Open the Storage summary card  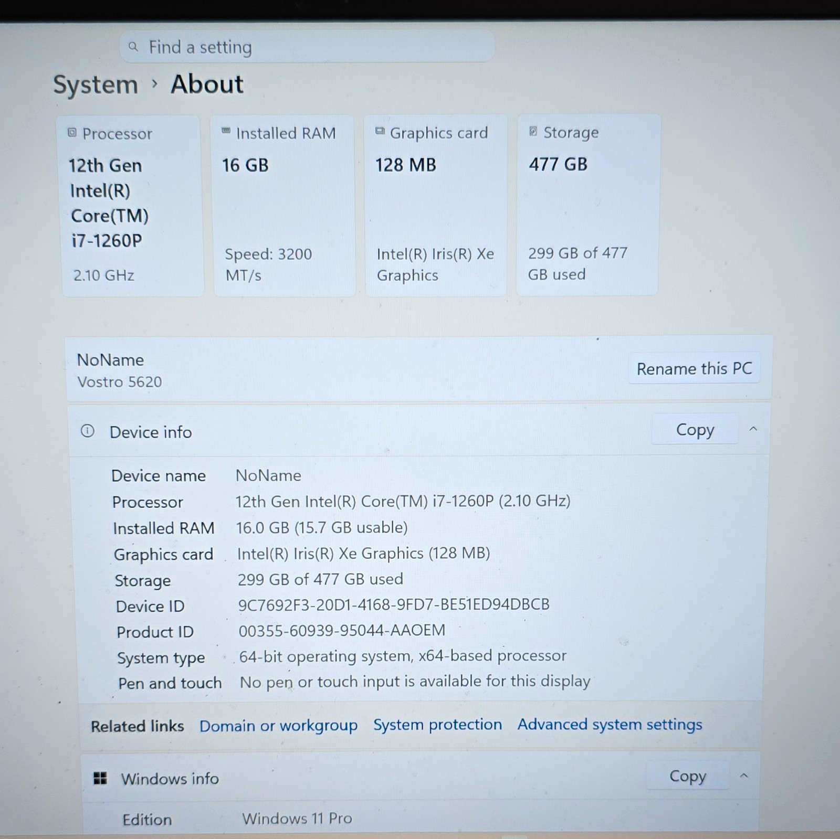588,205
